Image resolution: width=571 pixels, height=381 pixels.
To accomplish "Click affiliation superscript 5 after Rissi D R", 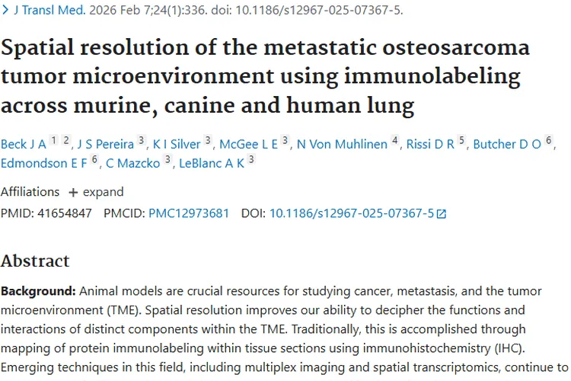I will click(x=461, y=140).
